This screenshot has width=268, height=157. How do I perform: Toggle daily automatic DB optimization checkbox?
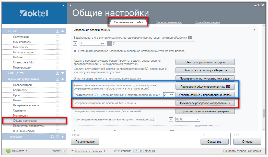171,119
